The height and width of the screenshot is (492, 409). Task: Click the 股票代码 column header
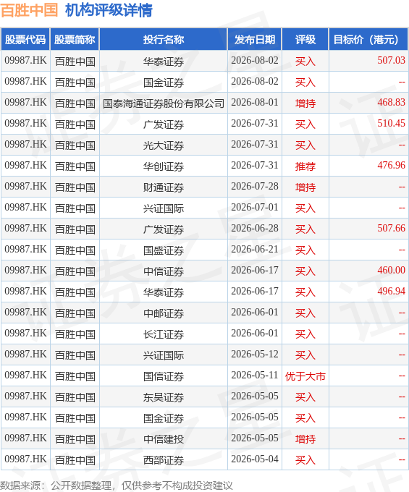pos(25,39)
